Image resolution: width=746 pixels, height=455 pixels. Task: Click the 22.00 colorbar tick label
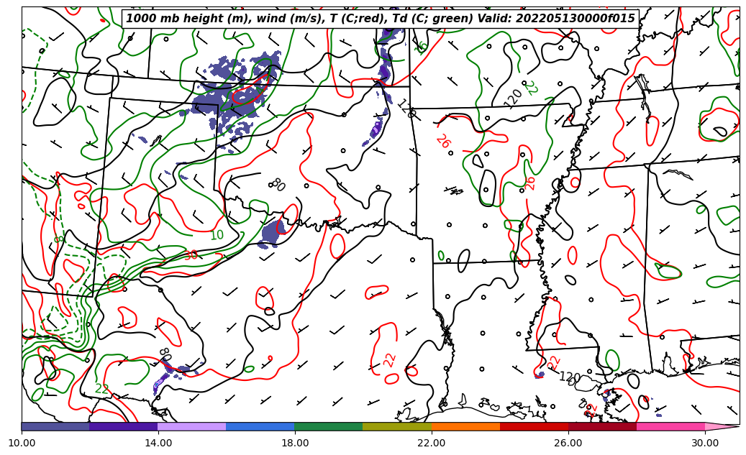click(432, 443)
